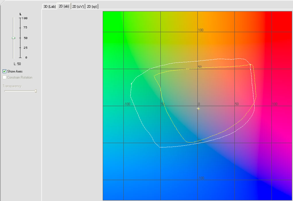Viewport: 293px width, 201px height.
Task: Switch to the 3D (Lab) tab
Action: click(50, 7)
